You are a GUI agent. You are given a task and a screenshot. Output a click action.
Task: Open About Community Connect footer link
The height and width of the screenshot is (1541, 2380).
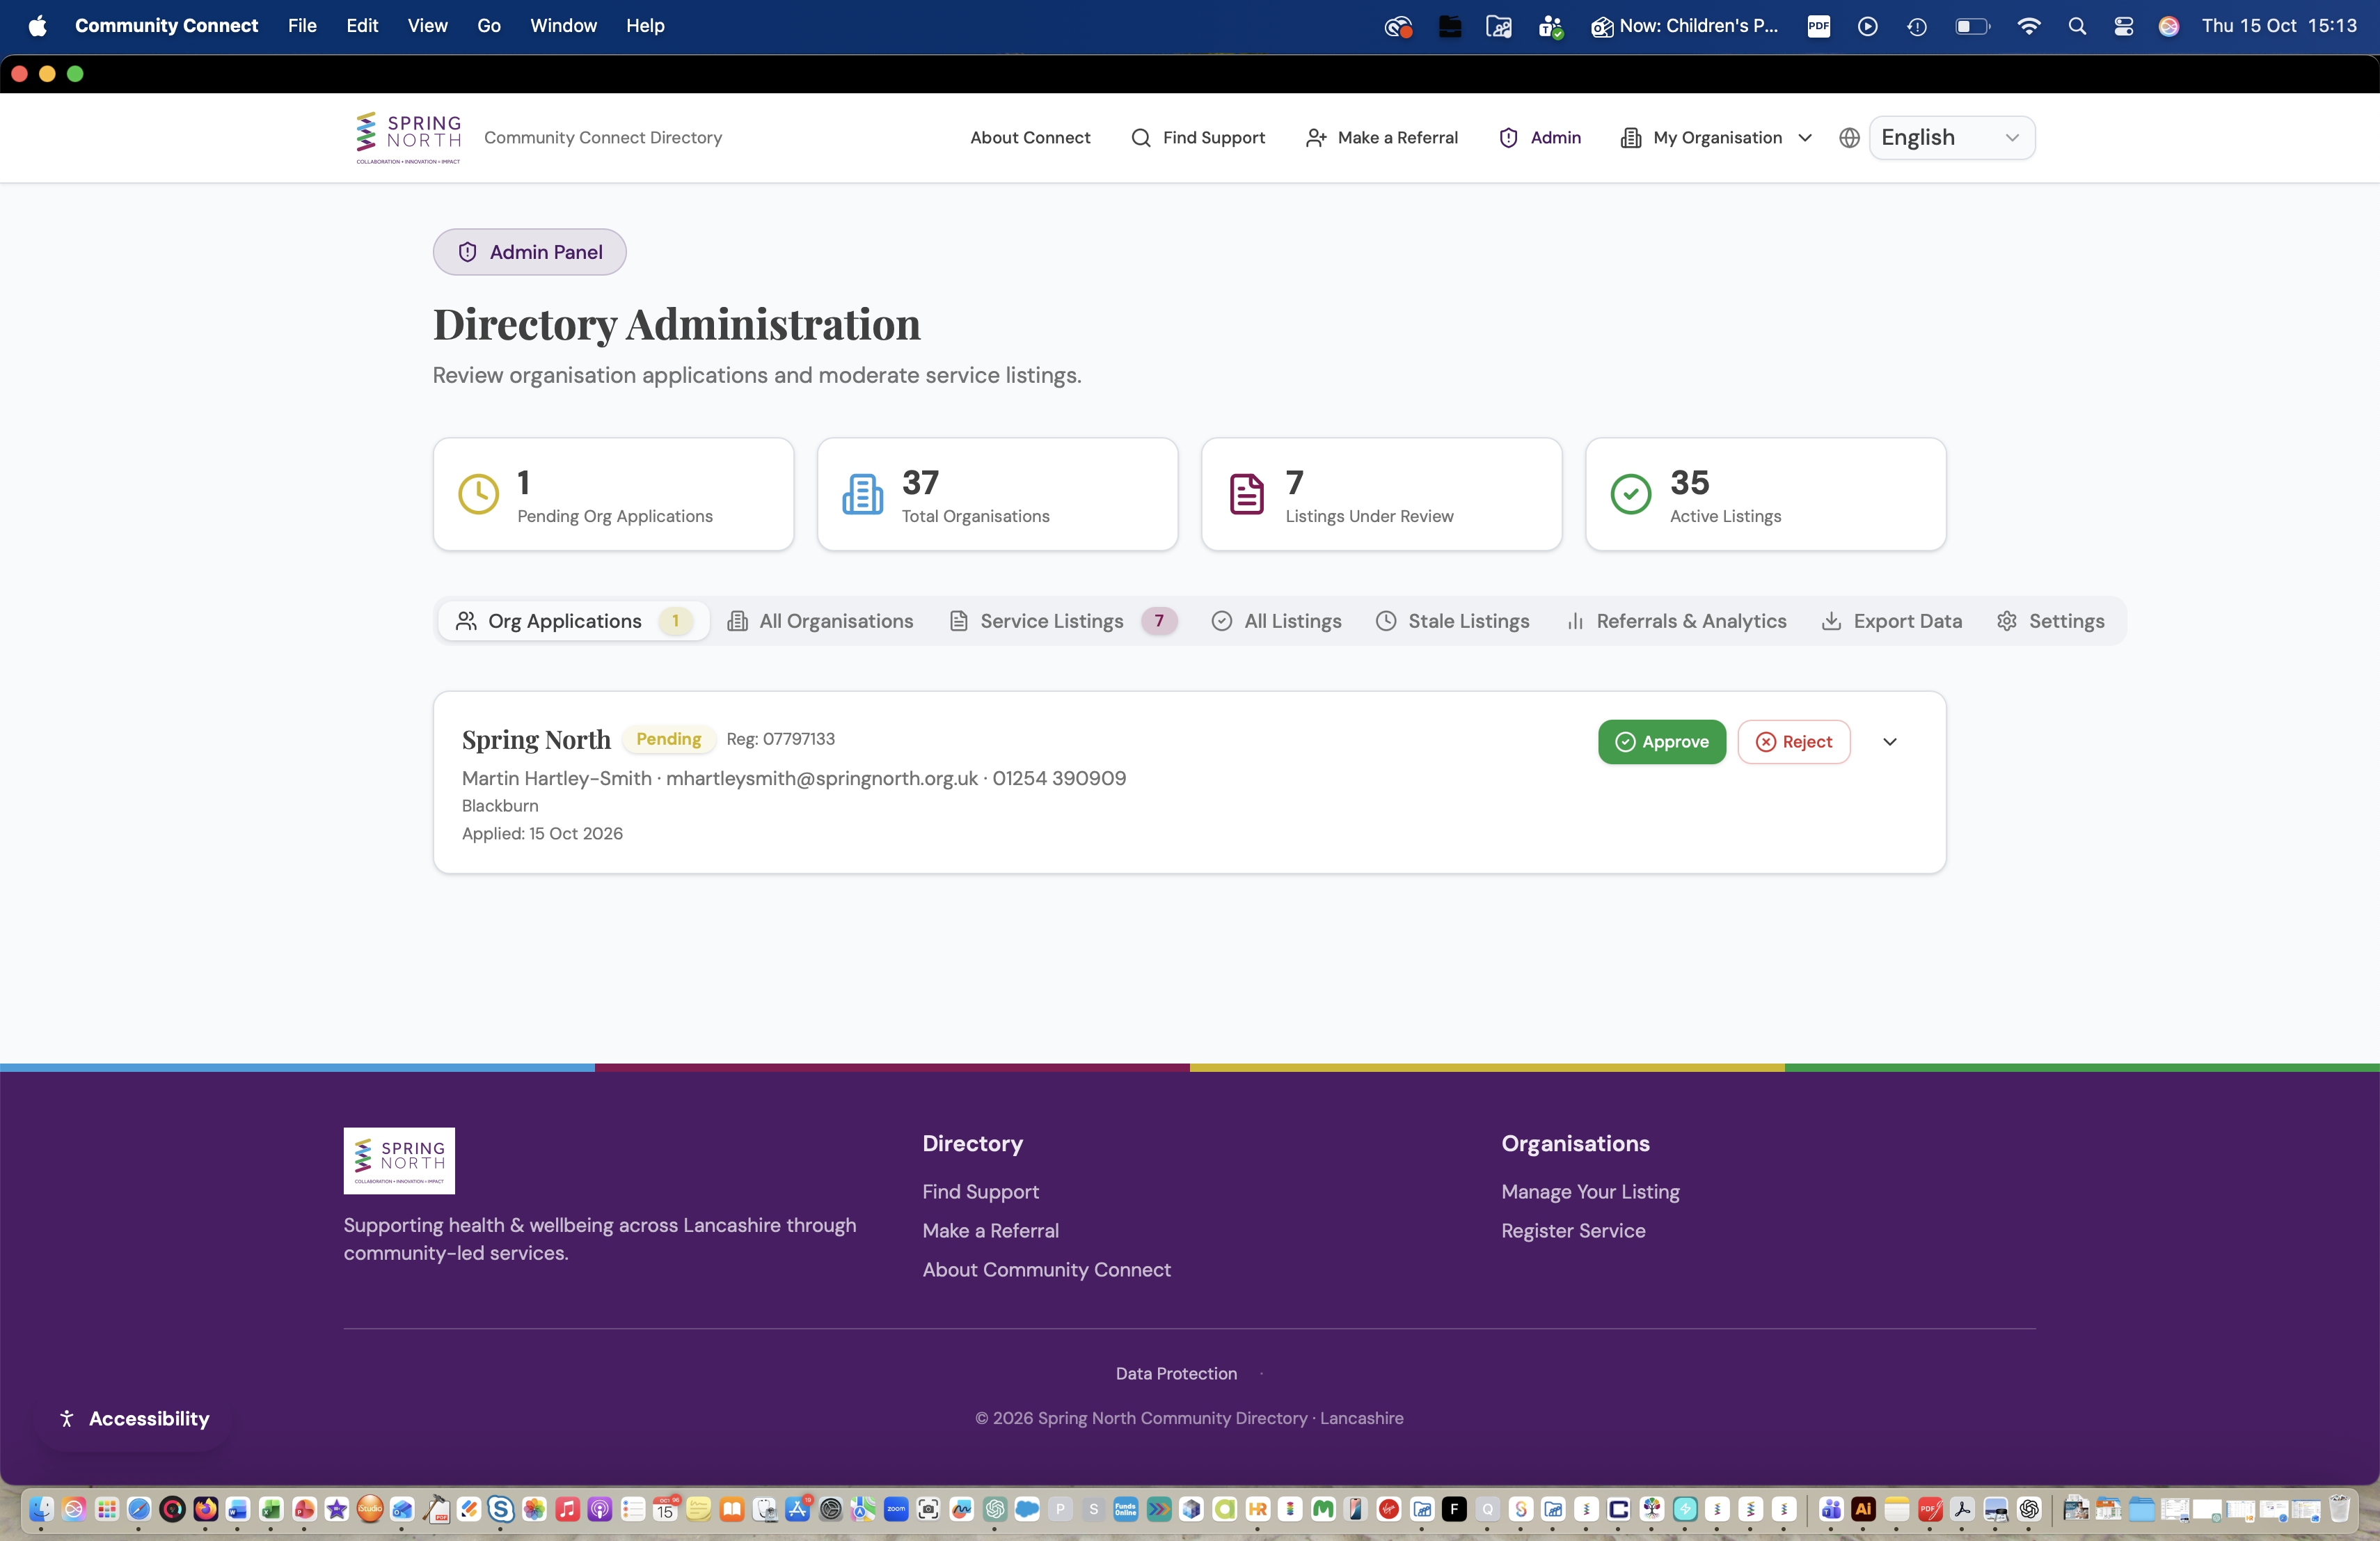(1046, 1270)
